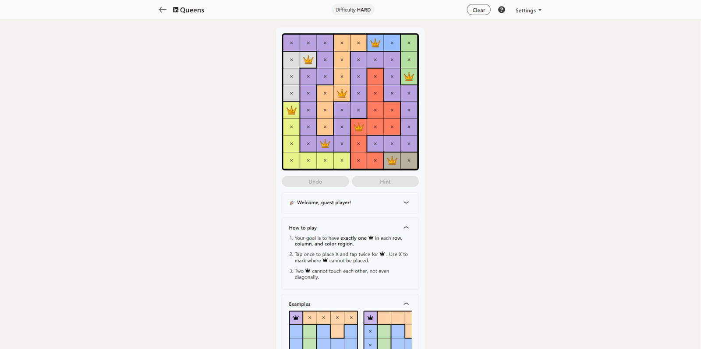
Task: Click the crown on the red region cell
Action: point(358,127)
